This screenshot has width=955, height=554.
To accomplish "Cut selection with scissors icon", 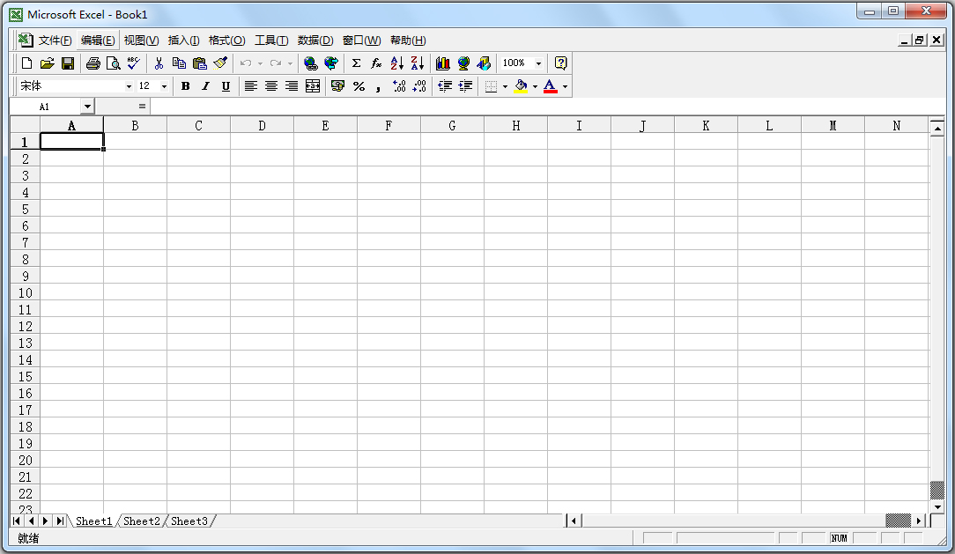I will point(159,63).
